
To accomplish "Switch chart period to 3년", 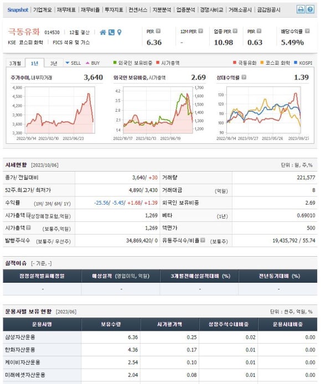I will click(x=54, y=63).
